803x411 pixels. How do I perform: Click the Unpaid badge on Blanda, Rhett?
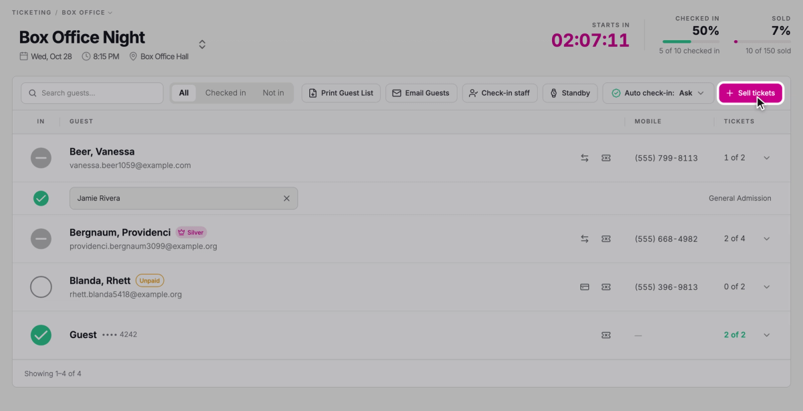(150, 280)
